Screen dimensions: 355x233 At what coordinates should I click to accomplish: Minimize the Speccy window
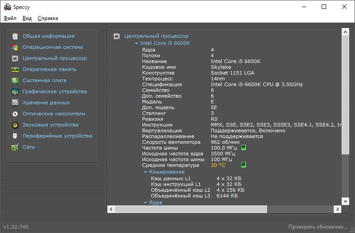(304, 7)
